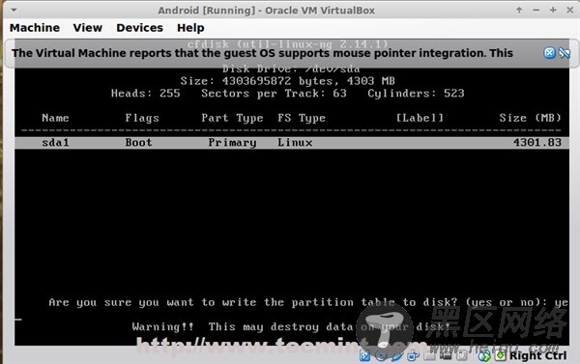Click the Part Type column header
The width and height of the screenshot is (580, 364).
(x=232, y=118)
